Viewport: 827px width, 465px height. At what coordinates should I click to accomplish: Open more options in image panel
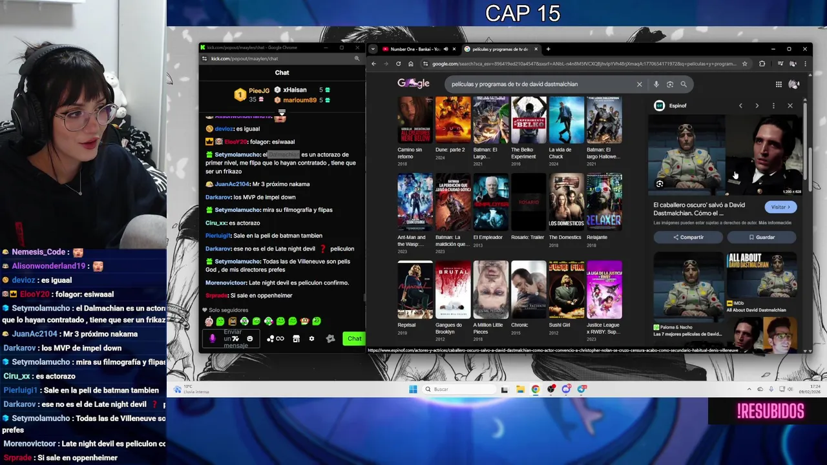(x=773, y=106)
